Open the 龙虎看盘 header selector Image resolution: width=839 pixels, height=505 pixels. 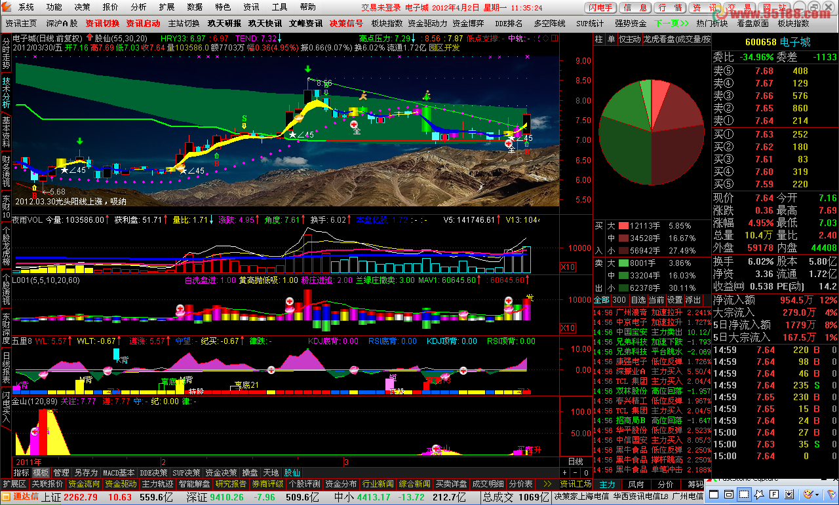click(x=676, y=39)
